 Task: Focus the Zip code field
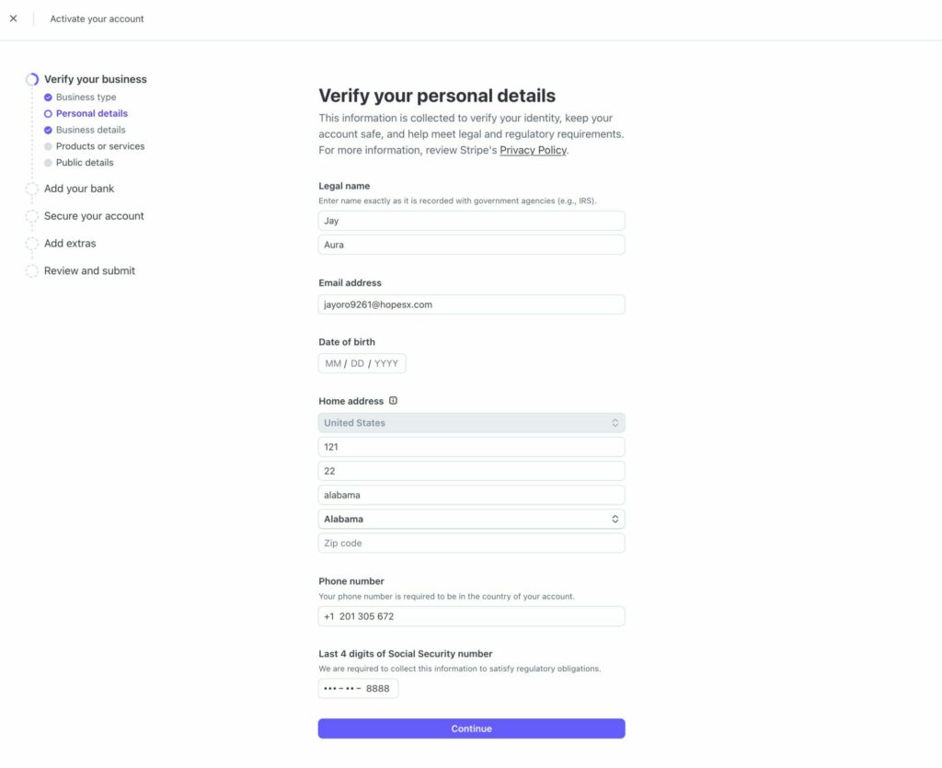tap(471, 544)
